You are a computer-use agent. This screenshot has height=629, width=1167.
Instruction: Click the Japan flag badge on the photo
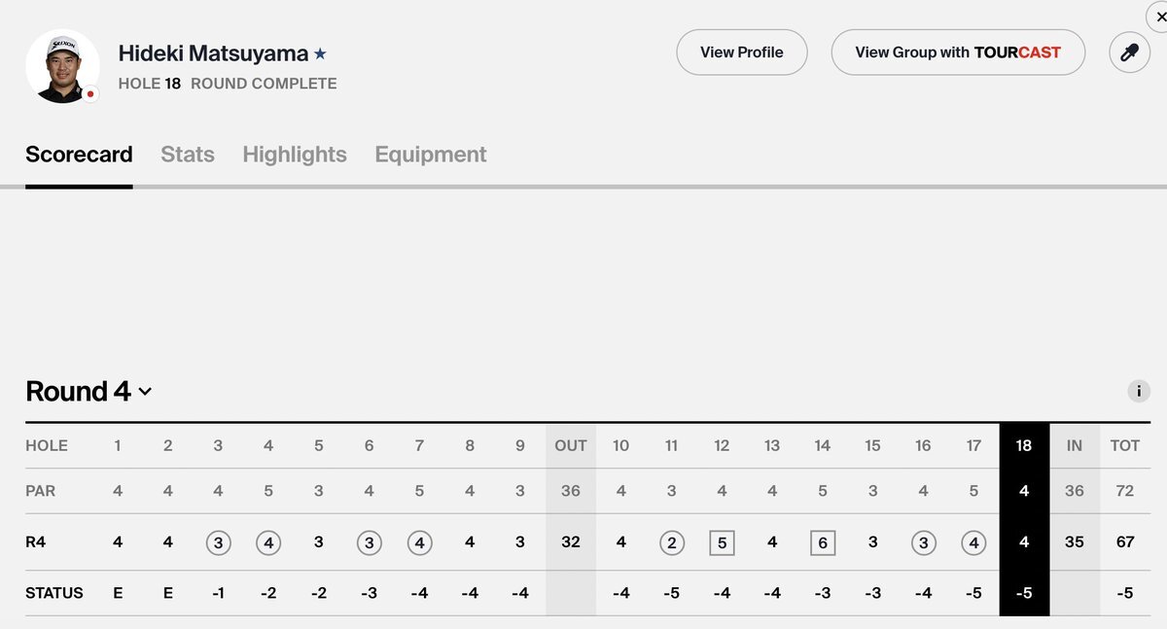pyautogui.click(x=89, y=94)
